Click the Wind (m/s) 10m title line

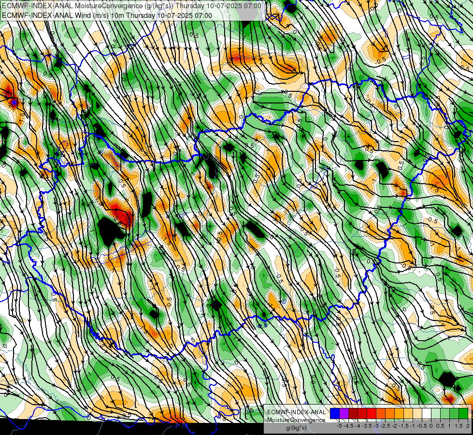pyautogui.click(x=107, y=15)
